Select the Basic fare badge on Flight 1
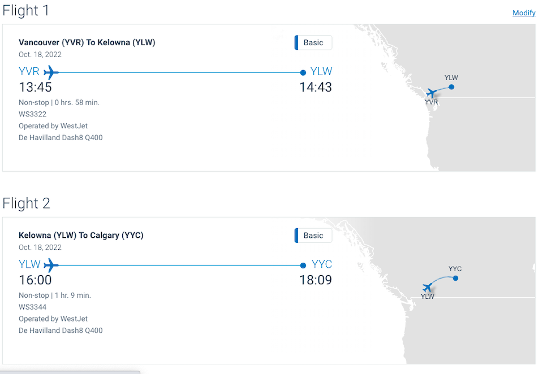The width and height of the screenshot is (543, 374). (x=313, y=42)
